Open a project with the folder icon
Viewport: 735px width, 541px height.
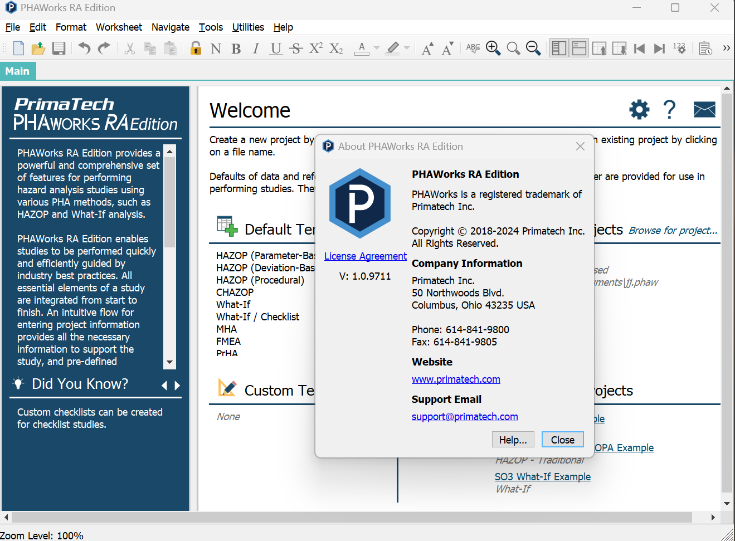tap(38, 48)
